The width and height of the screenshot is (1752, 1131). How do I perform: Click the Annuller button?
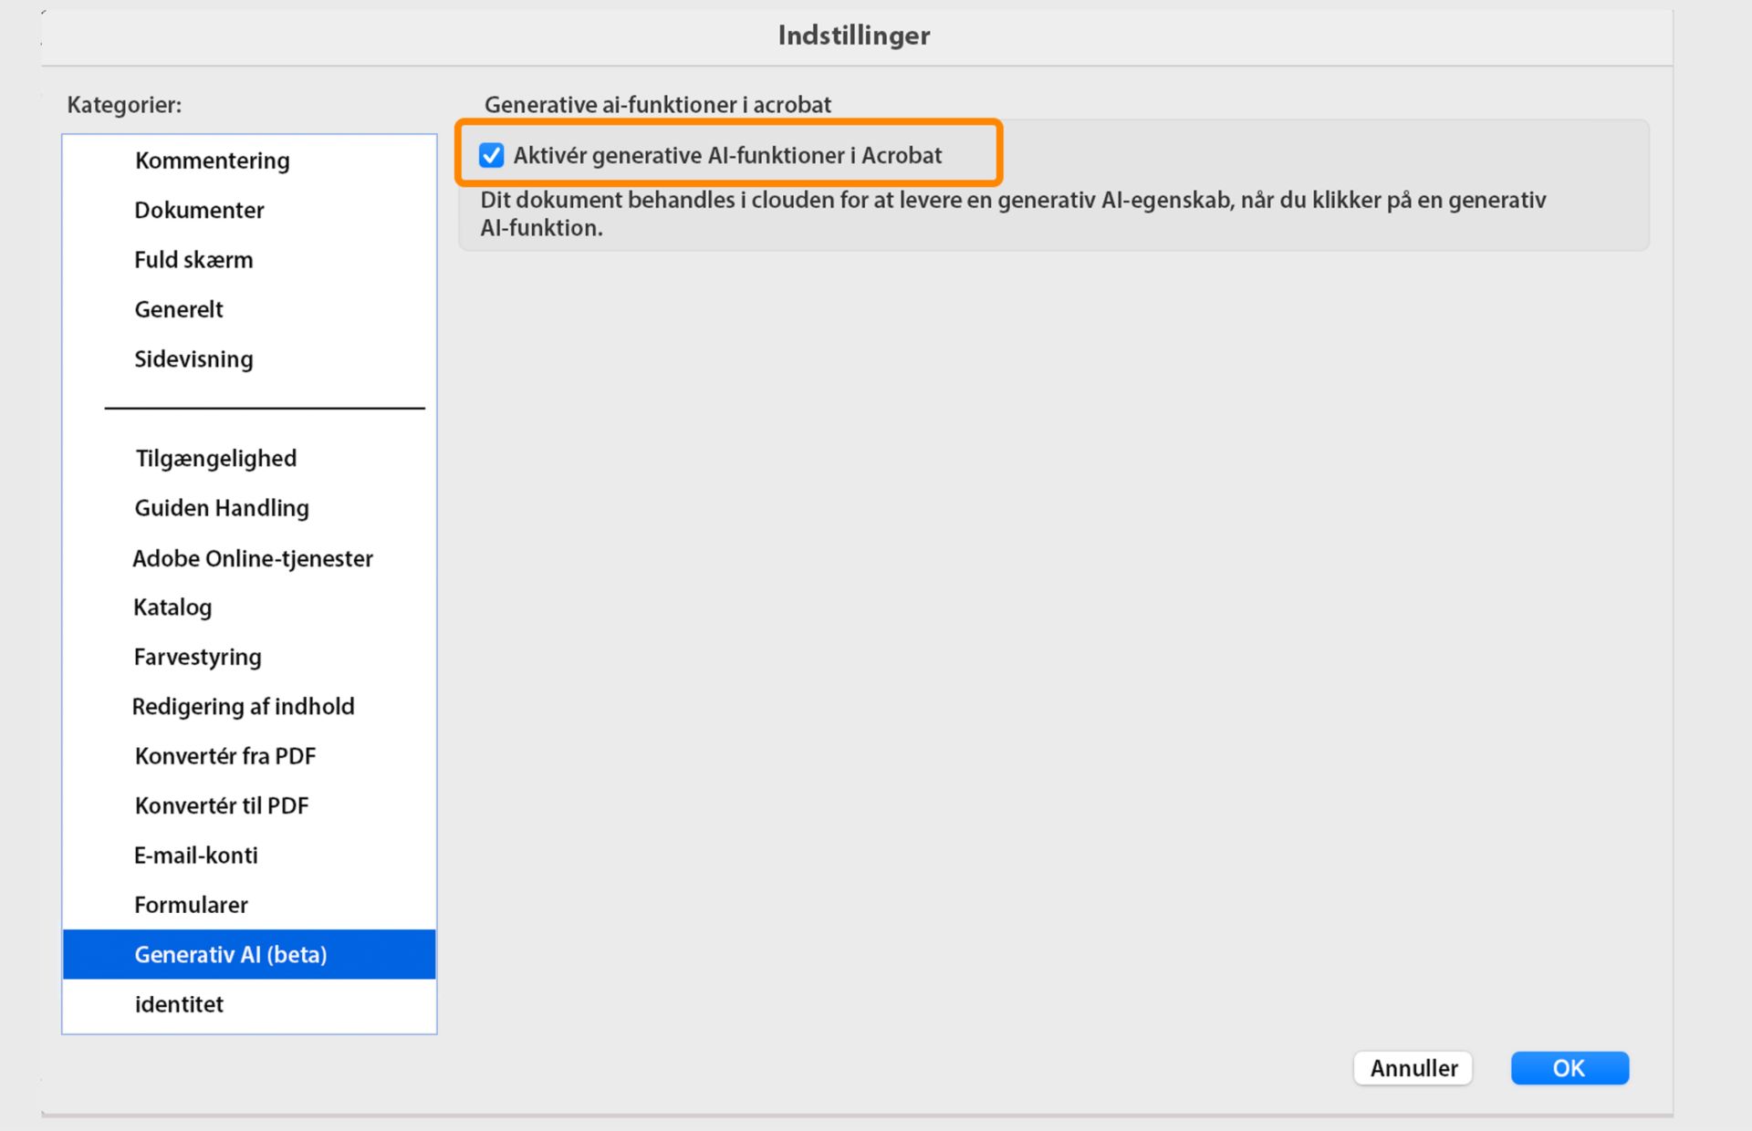click(1413, 1068)
